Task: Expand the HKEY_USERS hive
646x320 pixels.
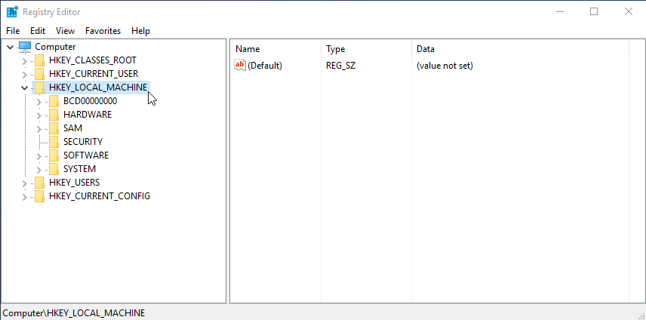Action: click(x=25, y=183)
